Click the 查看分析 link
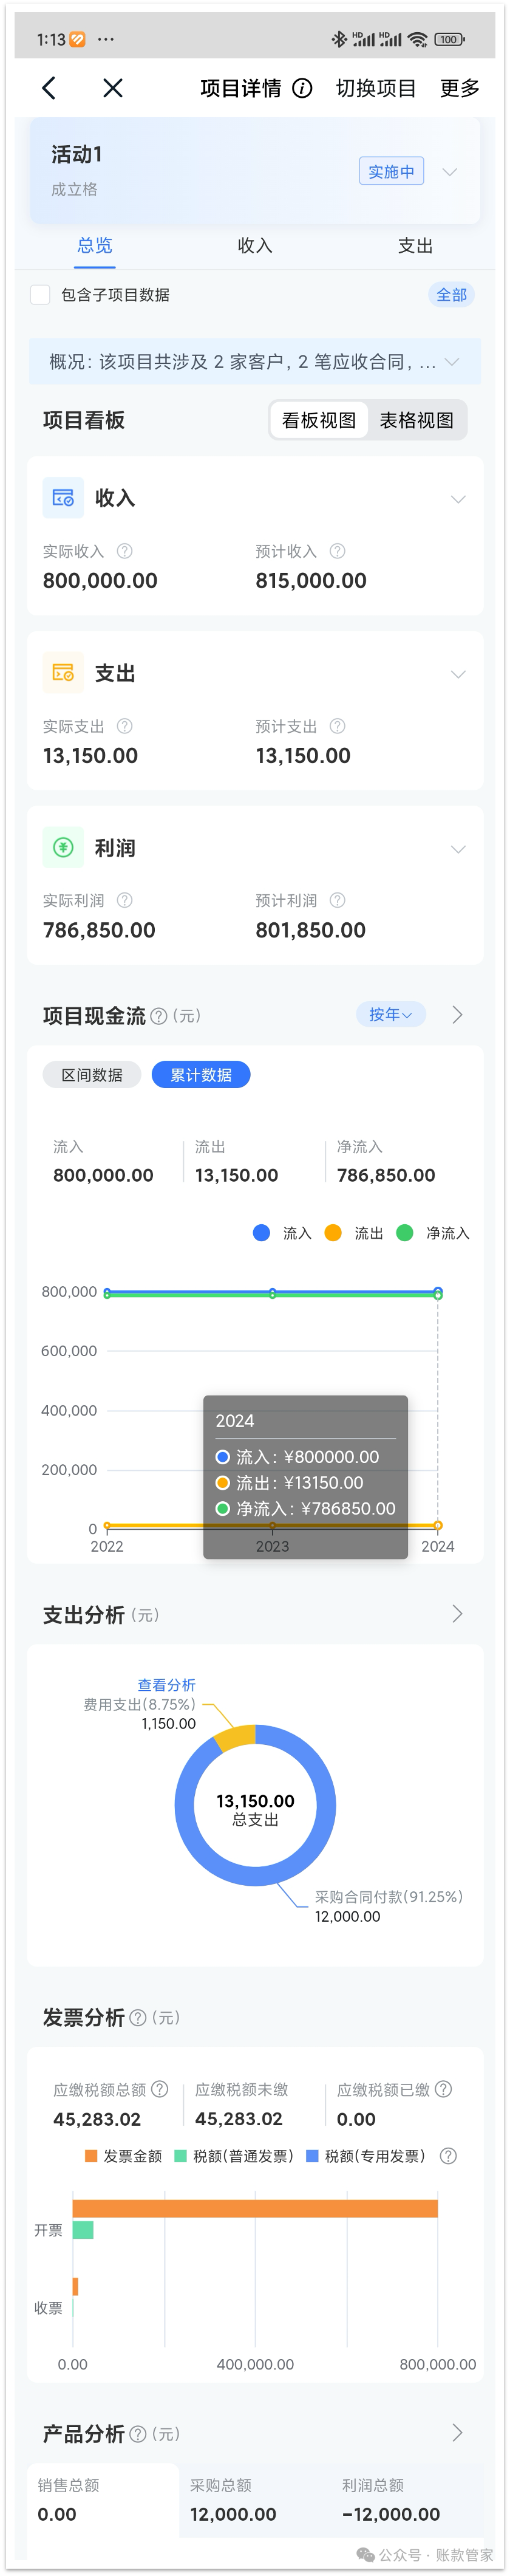 (x=166, y=1685)
